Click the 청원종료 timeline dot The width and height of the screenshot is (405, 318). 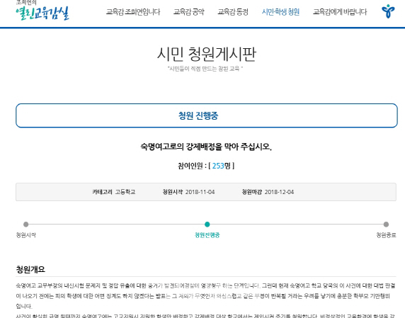click(386, 225)
